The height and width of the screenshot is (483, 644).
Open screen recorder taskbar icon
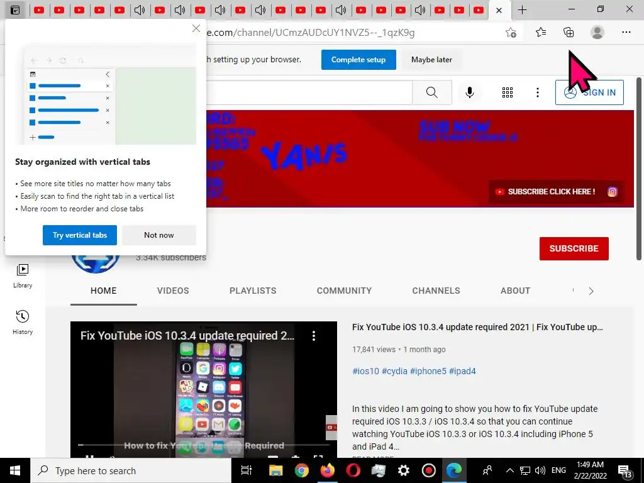pos(429,470)
